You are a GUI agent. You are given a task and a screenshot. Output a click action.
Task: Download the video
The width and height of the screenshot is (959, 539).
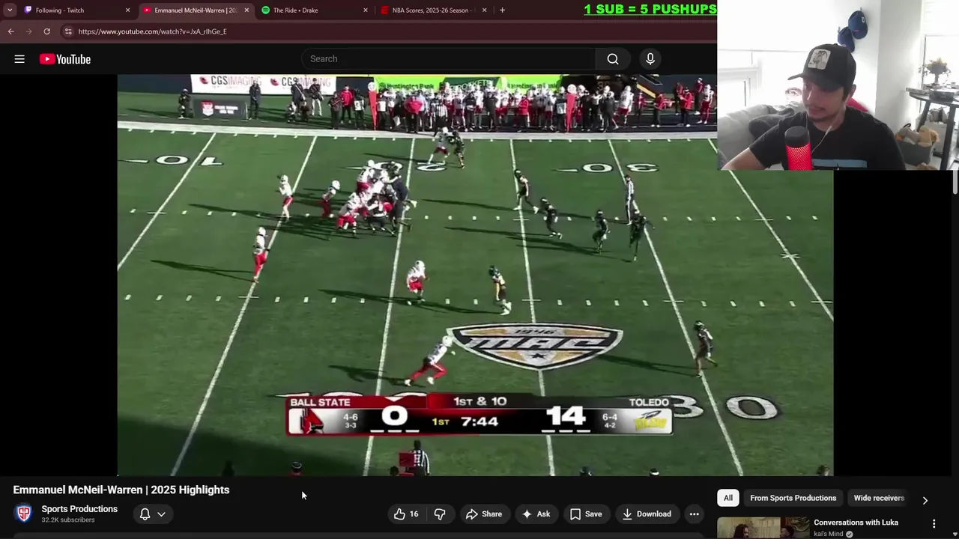(647, 514)
